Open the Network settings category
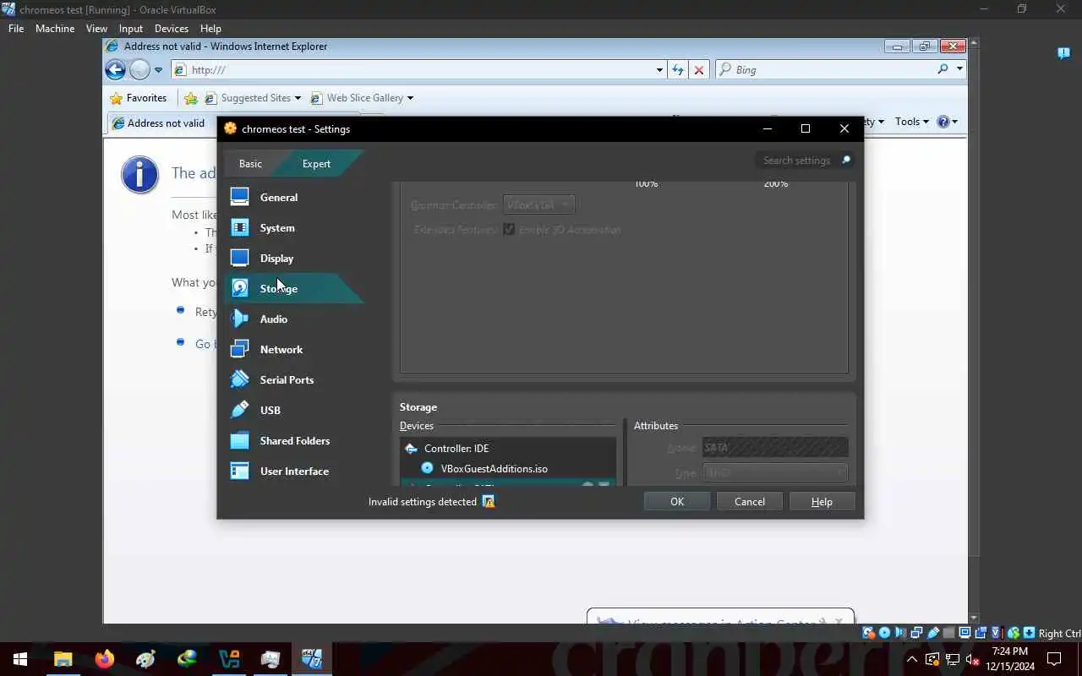Image resolution: width=1082 pixels, height=676 pixels. click(x=281, y=349)
